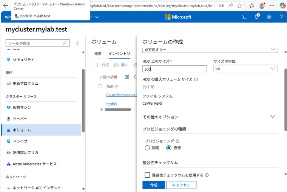Open サーバー in sidebar

(x=20, y=119)
